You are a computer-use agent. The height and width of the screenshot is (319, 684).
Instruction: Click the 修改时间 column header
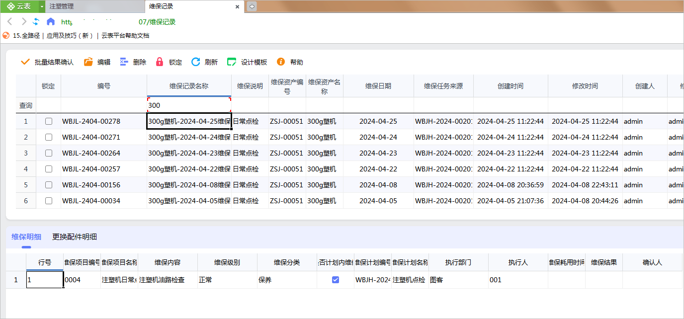pyautogui.click(x=585, y=86)
